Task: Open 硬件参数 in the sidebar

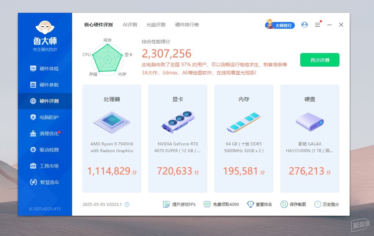Action: click(45, 85)
